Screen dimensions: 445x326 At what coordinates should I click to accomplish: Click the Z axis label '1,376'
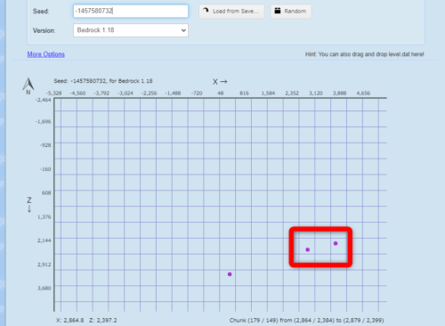(44, 216)
